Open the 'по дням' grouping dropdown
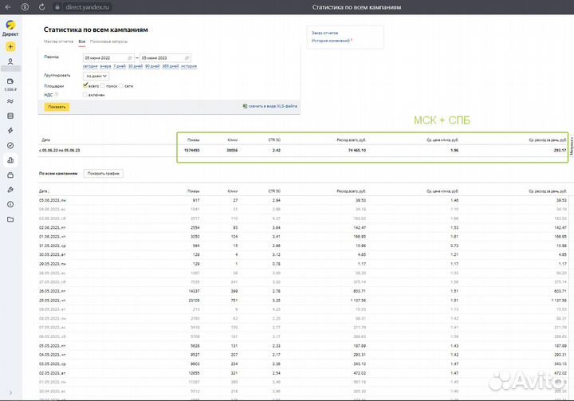 click(x=96, y=76)
